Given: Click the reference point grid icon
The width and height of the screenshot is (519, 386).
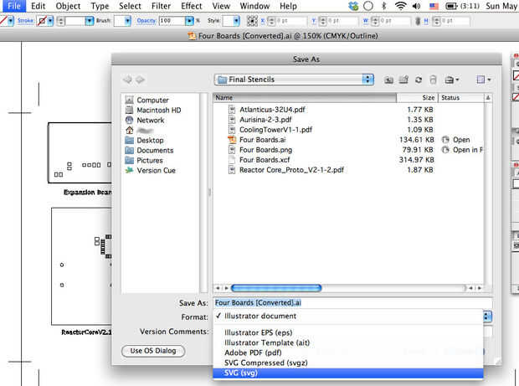Looking at the screenshot, I should click(252, 21).
